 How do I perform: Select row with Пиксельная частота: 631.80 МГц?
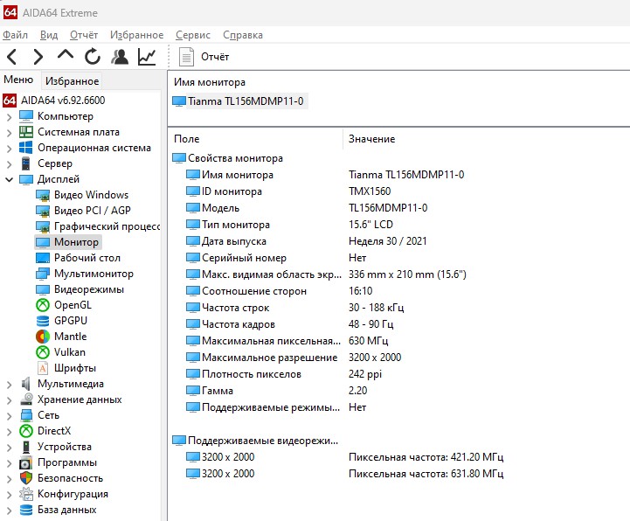tap(345, 474)
